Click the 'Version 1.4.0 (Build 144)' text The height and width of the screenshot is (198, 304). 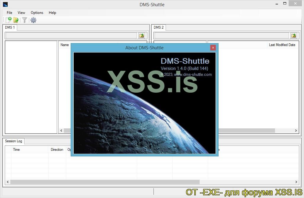click(x=184, y=68)
